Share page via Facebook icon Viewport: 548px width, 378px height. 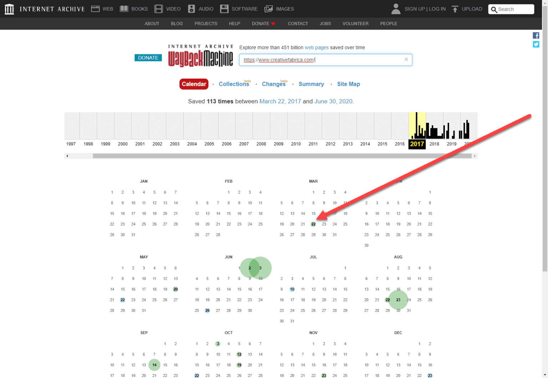(536, 35)
